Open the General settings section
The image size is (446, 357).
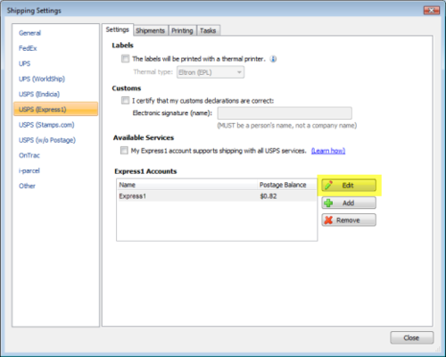pyautogui.click(x=29, y=33)
